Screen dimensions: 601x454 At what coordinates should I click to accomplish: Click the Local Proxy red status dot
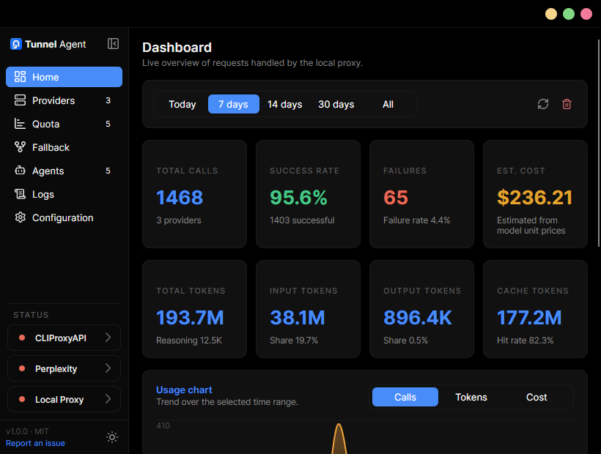pos(22,399)
